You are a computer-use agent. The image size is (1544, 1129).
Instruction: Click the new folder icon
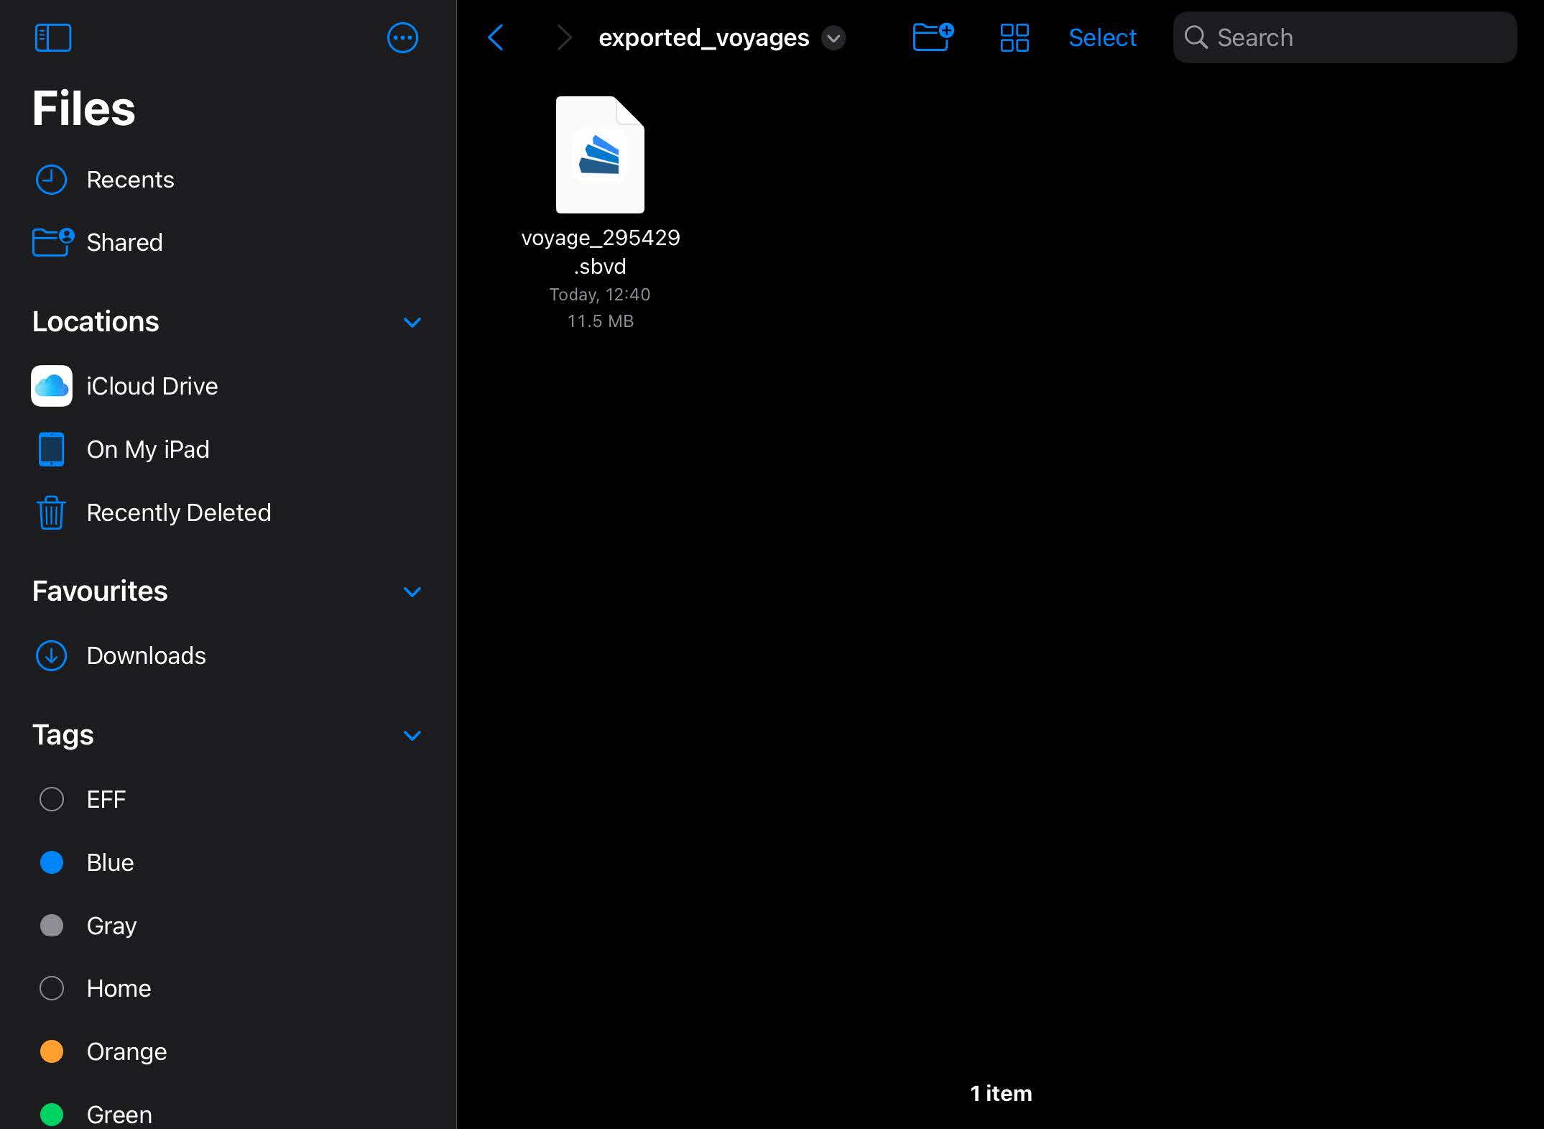[933, 36]
